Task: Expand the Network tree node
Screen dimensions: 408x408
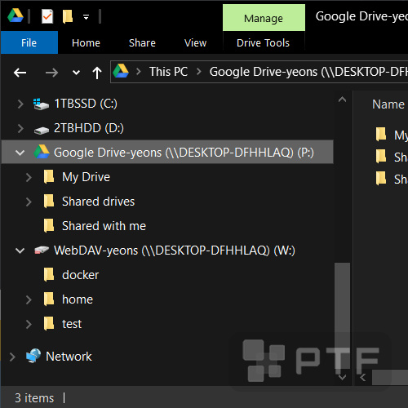Action: pyautogui.click(x=12, y=357)
